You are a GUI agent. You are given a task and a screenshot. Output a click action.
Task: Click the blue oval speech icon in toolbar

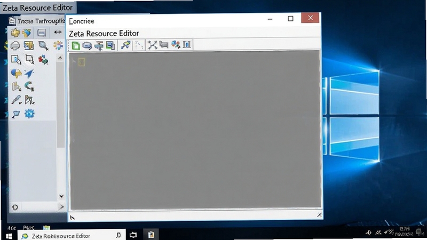coord(87,45)
